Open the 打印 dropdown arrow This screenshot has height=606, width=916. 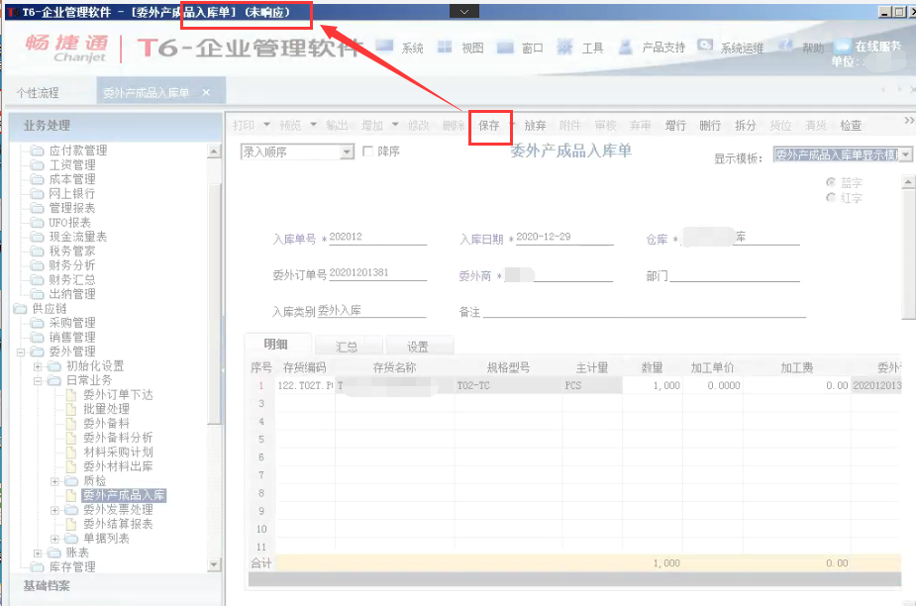click(x=267, y=125)
